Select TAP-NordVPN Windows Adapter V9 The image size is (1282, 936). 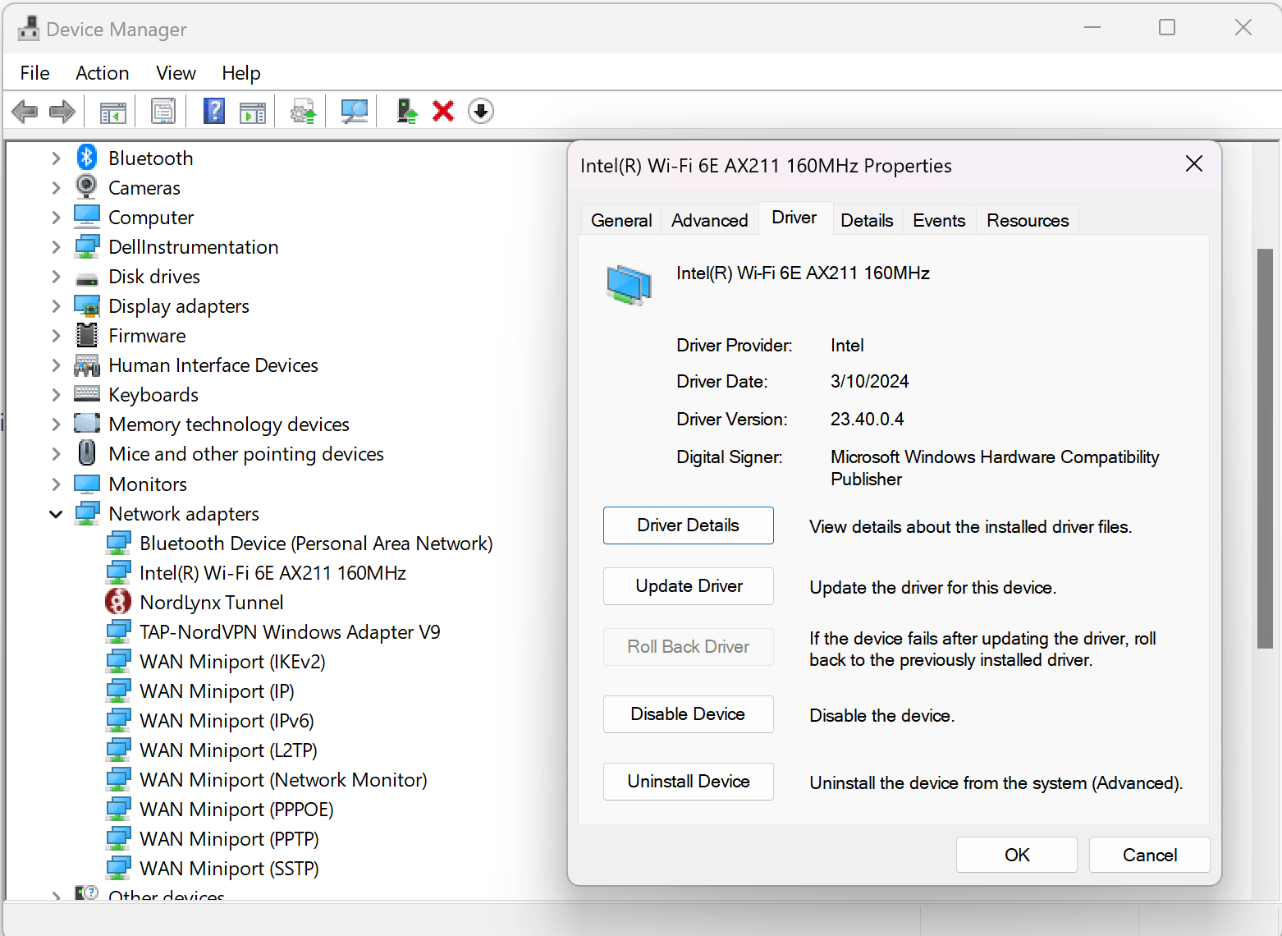point(290,631)
